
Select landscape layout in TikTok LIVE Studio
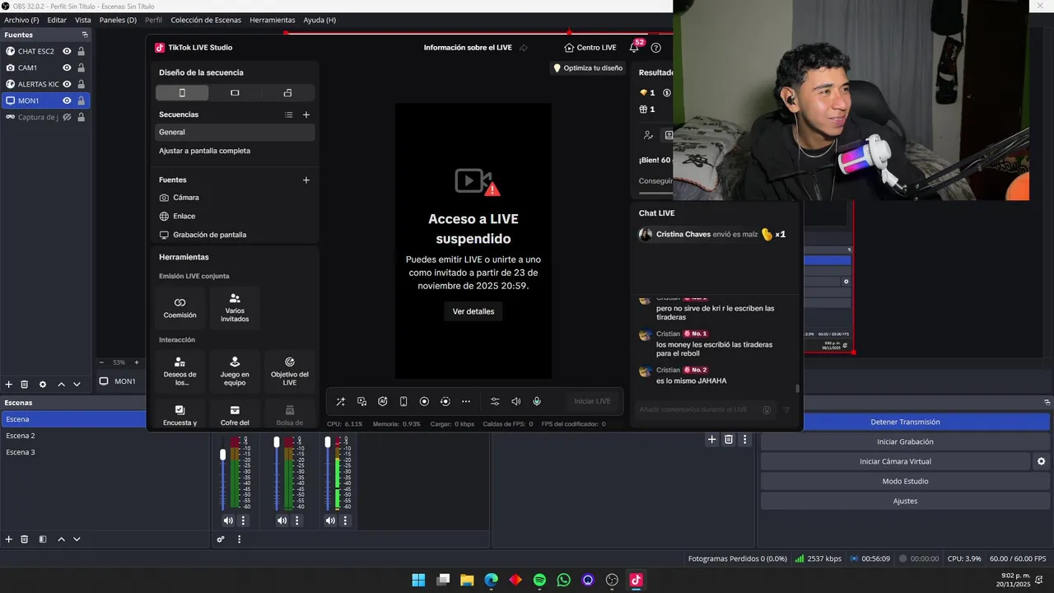click(x=235, y=92)
